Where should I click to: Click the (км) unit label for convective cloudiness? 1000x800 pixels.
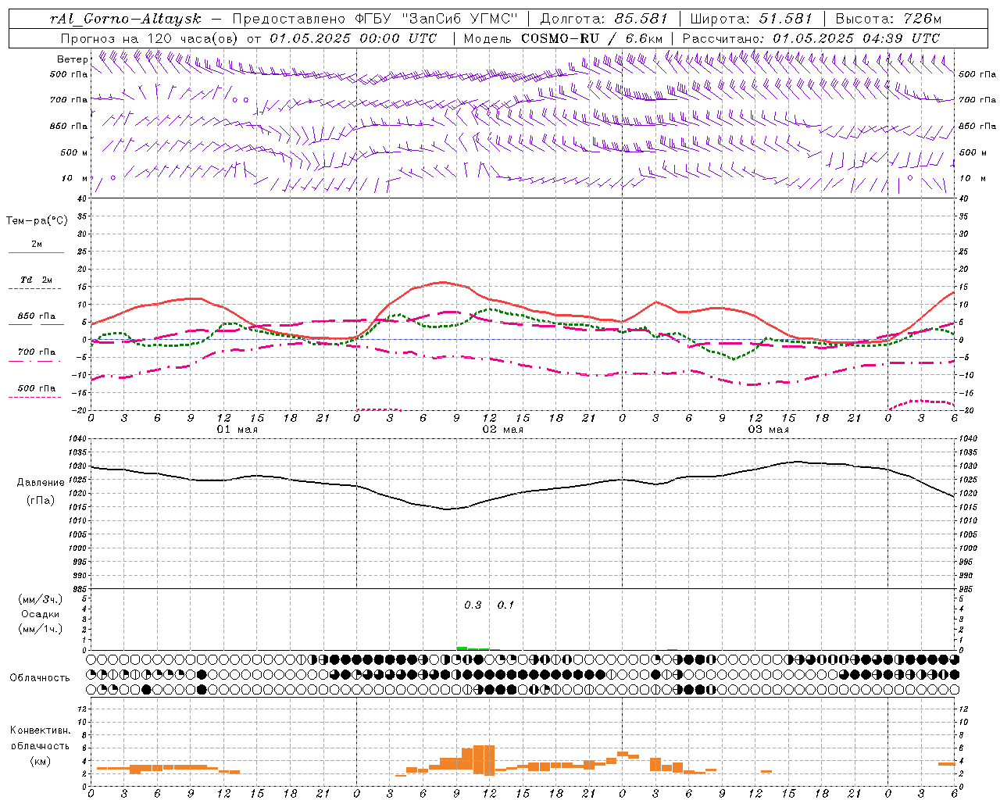(x=40, y=761)
